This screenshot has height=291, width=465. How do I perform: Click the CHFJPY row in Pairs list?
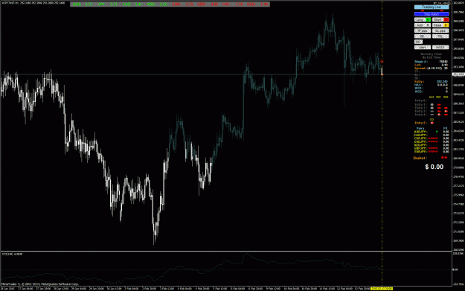pyautogui.click(x=432, y=138)
